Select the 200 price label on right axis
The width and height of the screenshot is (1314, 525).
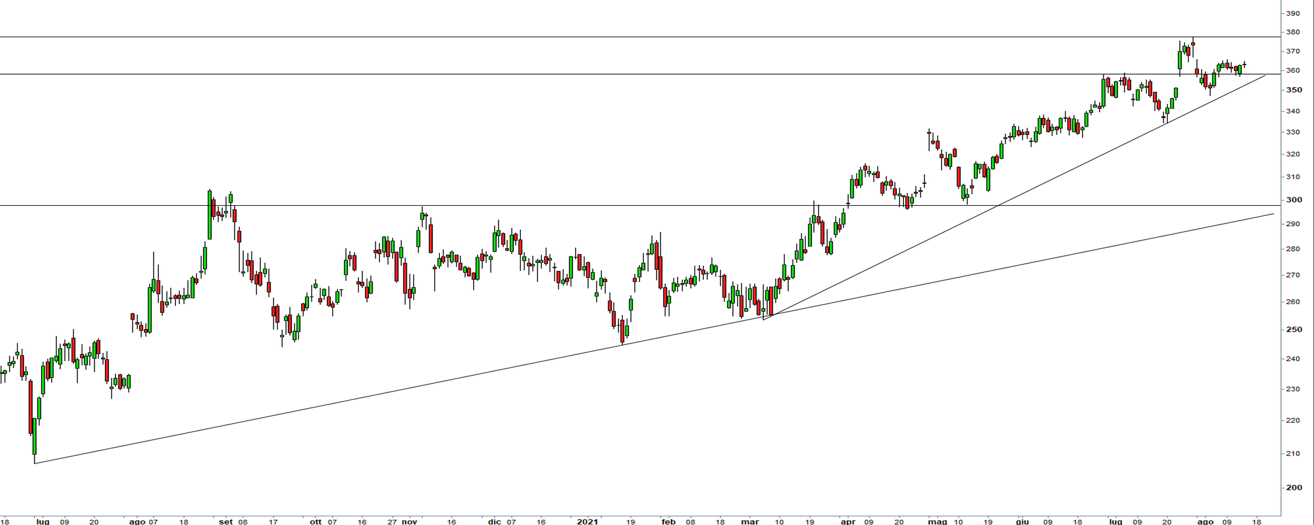pos(1294,487)
